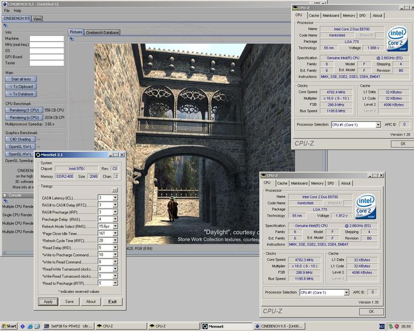The image size is (414, 331).
Task: Copy results with To Clipboard button
Action: pyautogui.click(x=21, y=86)
